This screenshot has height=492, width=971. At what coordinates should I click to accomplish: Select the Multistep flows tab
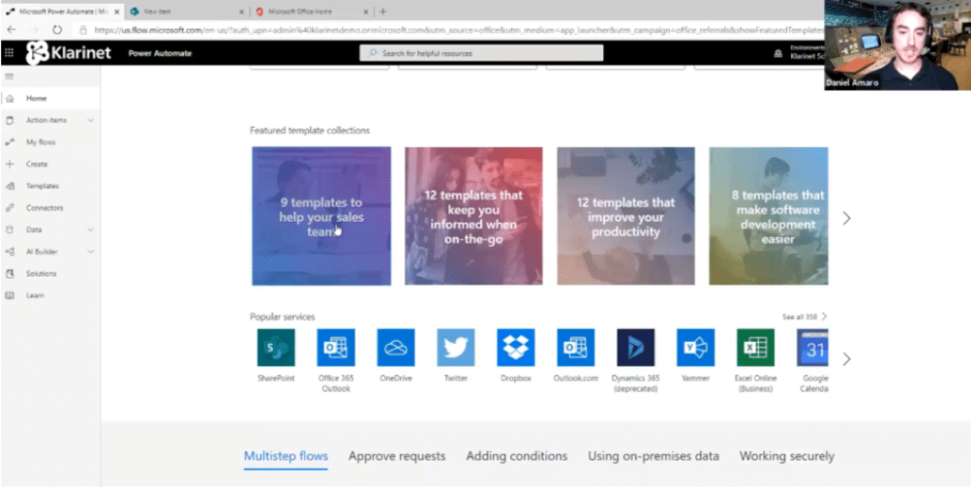point(285,456)
